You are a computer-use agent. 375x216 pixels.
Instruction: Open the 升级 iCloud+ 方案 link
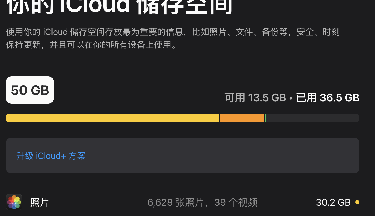(51, 156)
